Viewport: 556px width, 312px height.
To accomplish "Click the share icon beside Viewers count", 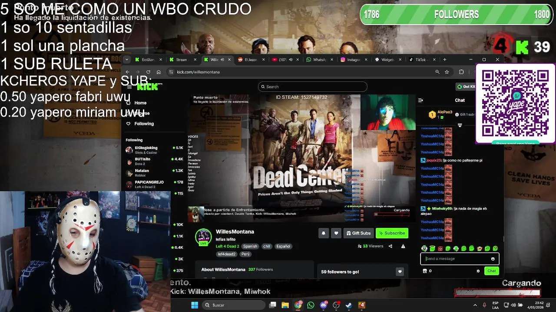I will pos(390,246).
